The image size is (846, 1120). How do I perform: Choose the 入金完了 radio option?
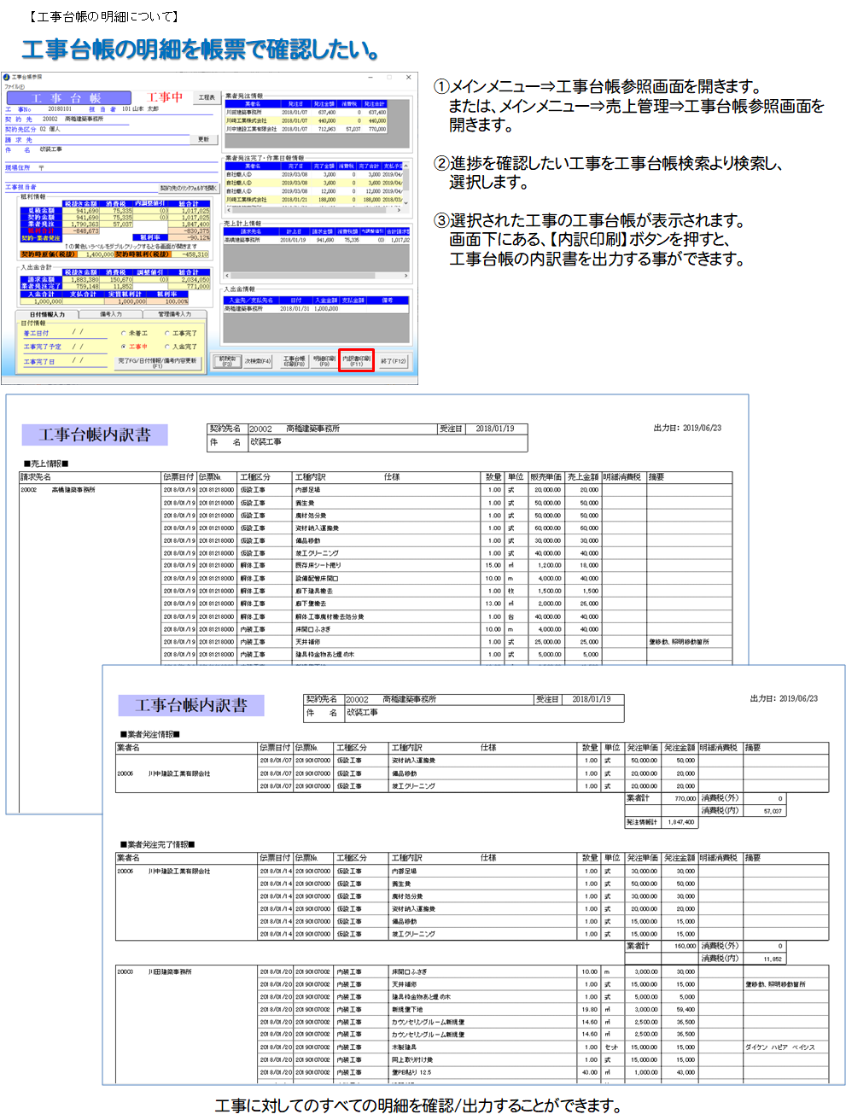pyautogui.click(x=180, y=347)
